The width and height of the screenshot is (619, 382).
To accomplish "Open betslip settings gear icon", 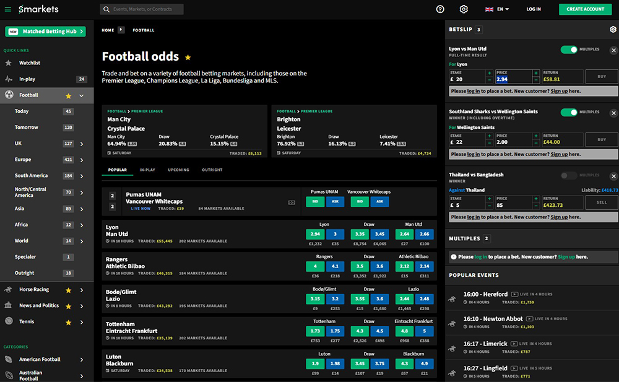I will (x=613, y=30).
